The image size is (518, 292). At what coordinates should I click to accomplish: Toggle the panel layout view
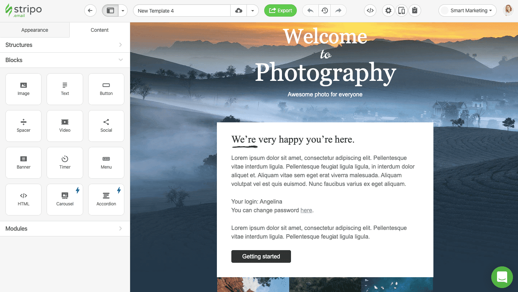tap(110, 10)
